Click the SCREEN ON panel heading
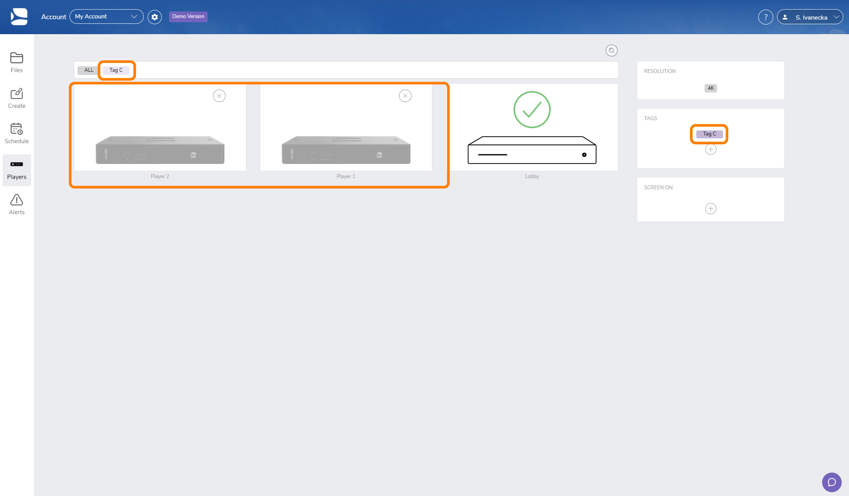 tap(658, 187)
